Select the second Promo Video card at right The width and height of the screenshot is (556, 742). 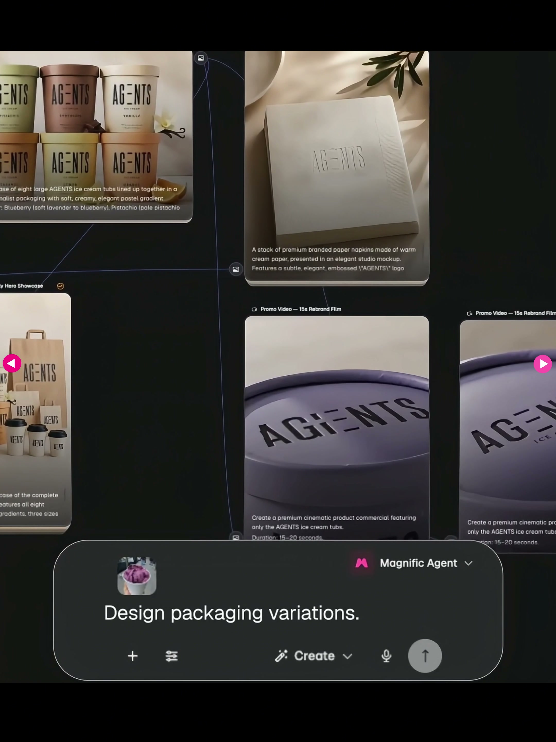coord(508,436)
